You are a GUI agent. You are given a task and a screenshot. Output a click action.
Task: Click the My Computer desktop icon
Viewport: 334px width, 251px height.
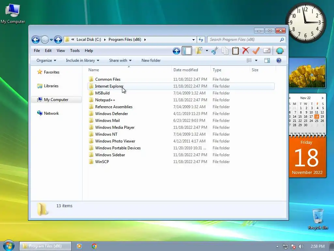[13, 13]
